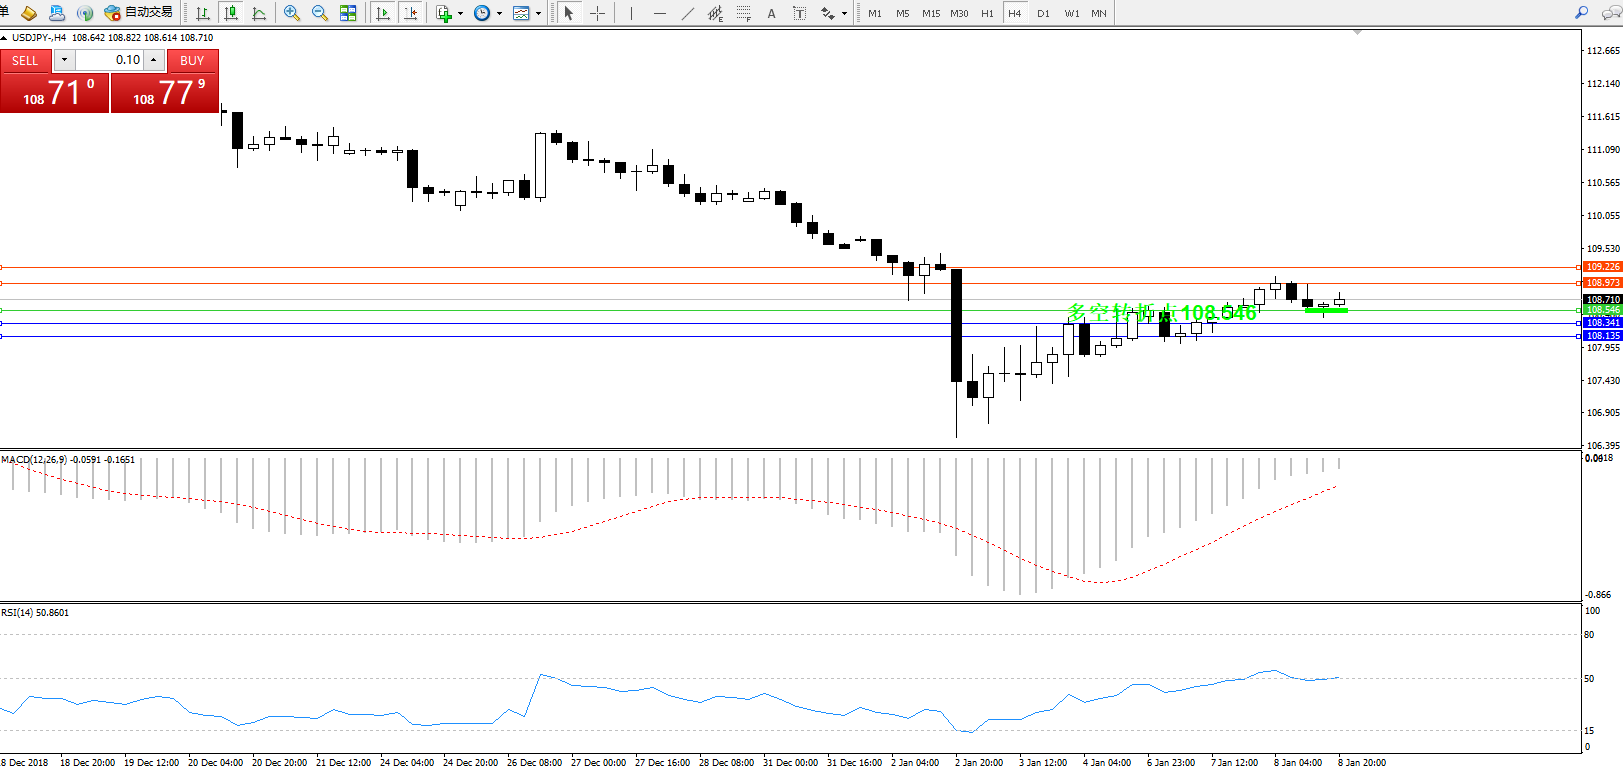
Task: Select the Fibonacci retracement tool
Action: click(x=744, y=13)
